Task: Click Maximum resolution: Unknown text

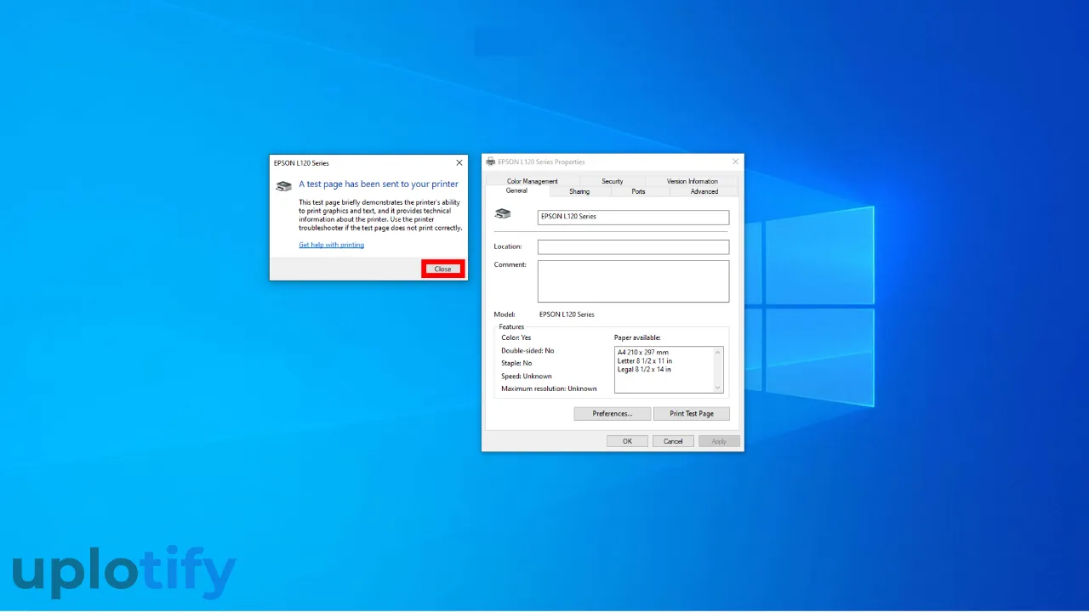Action: point(549,388)
